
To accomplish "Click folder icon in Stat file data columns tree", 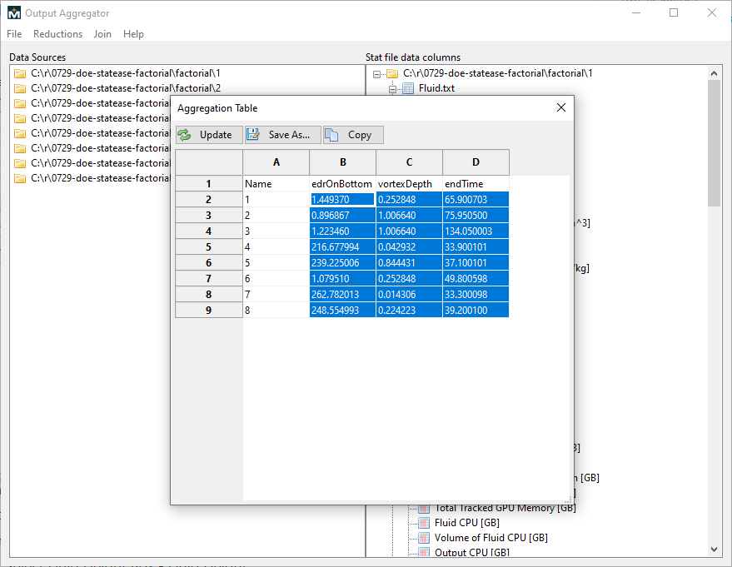I will pyautogui.click(x=392, y=73).
